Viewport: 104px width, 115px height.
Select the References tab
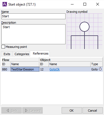41,53
